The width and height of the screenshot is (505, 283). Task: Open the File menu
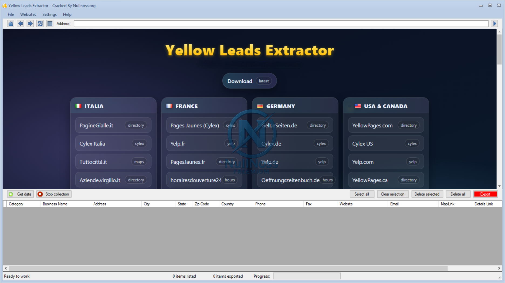(11, 15)
